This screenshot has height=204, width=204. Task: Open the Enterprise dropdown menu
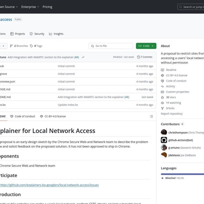click(30, 7)
